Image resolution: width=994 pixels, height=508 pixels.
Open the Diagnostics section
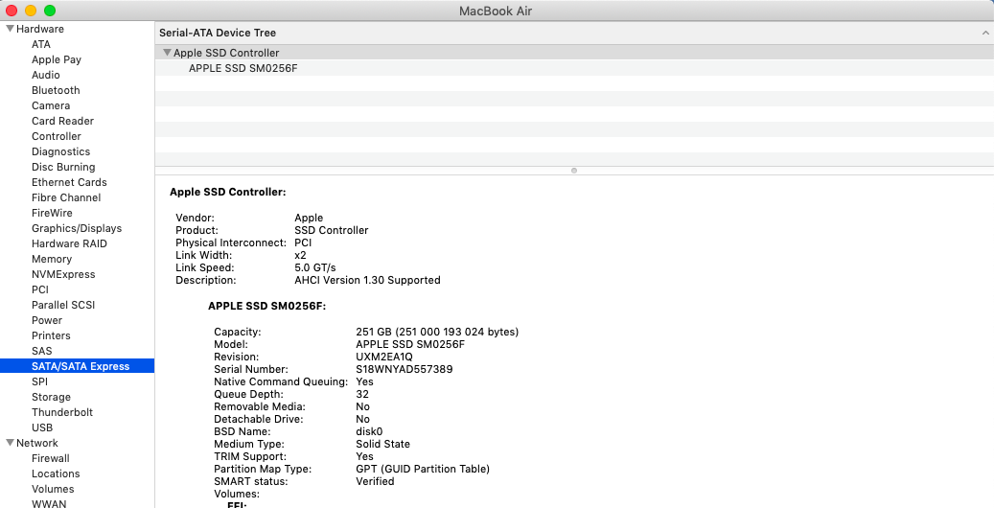pos(60,151)
